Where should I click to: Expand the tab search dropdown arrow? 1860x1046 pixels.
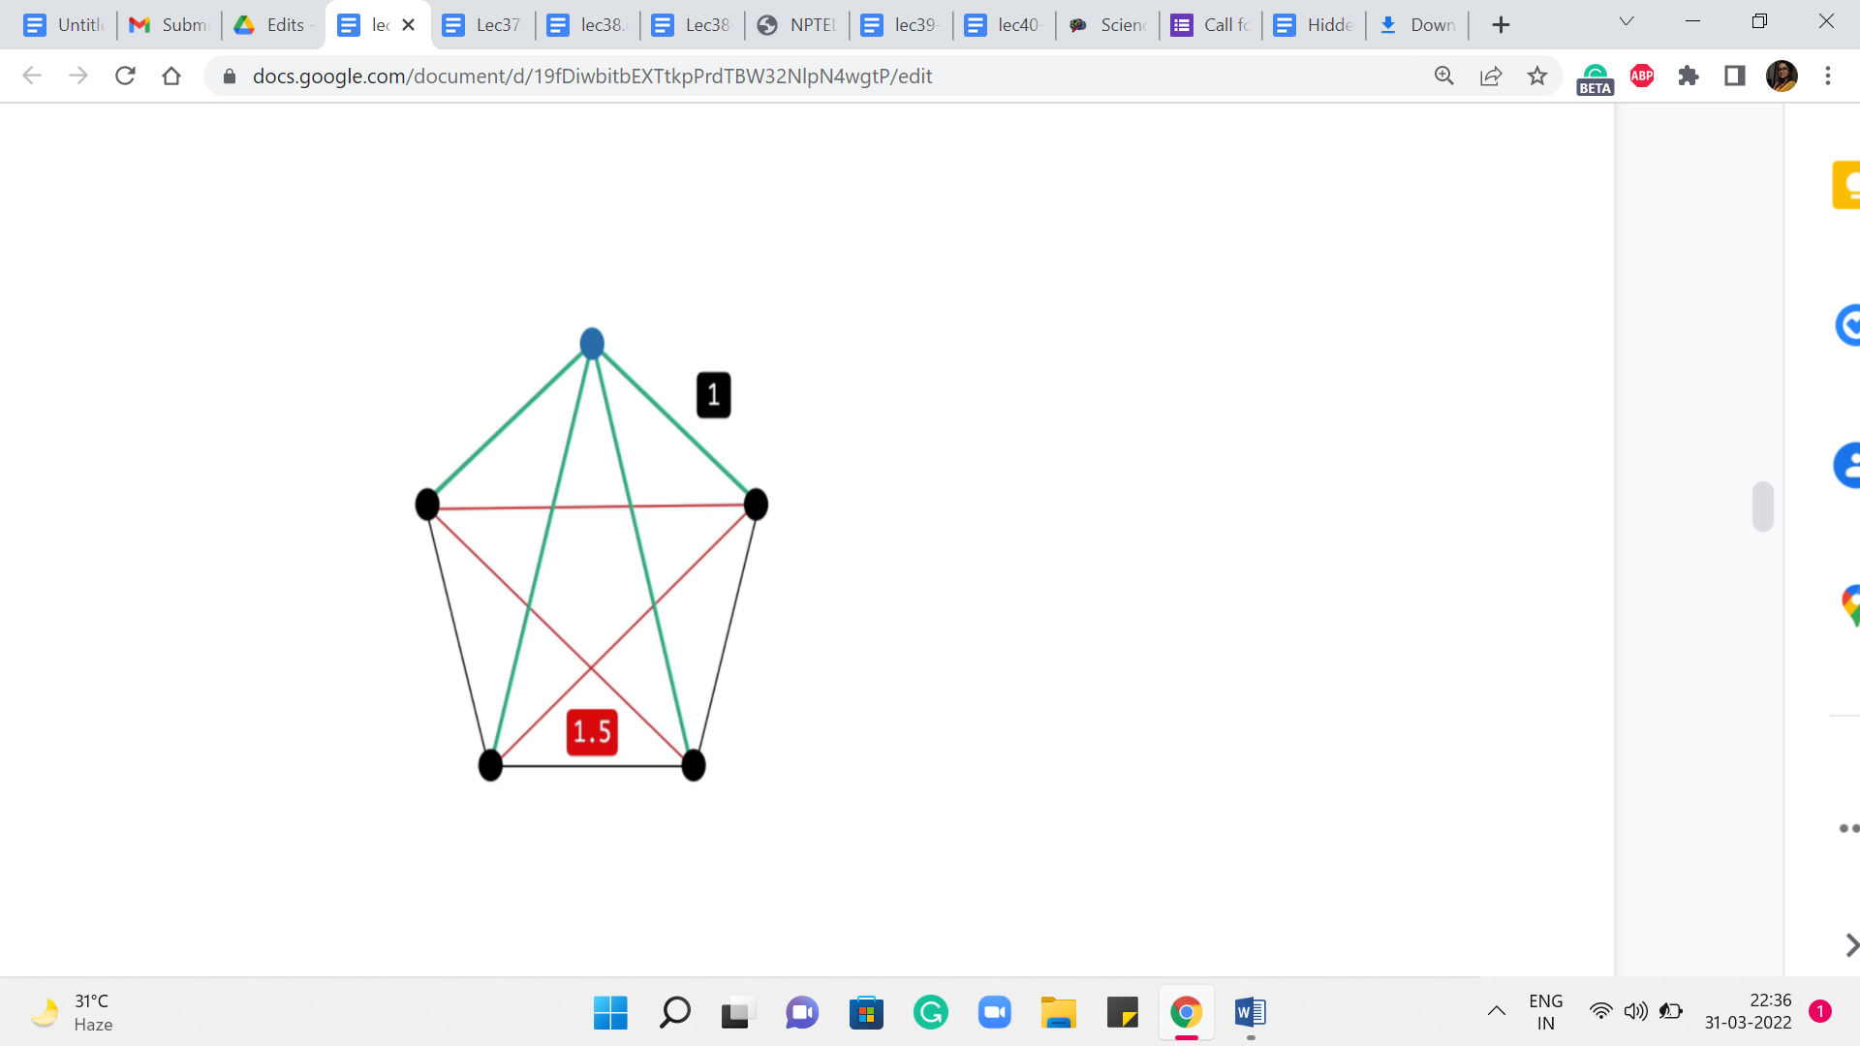pos(1627,21)
